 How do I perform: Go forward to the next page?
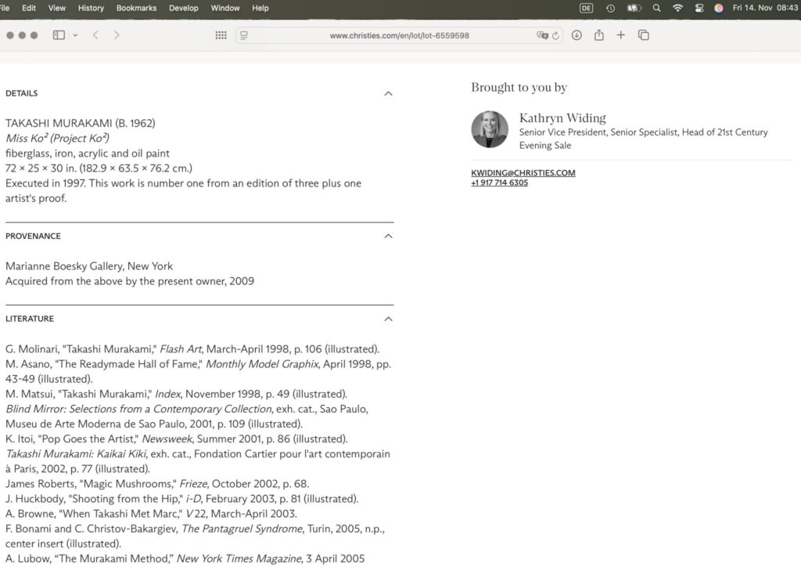coord(117,35)
